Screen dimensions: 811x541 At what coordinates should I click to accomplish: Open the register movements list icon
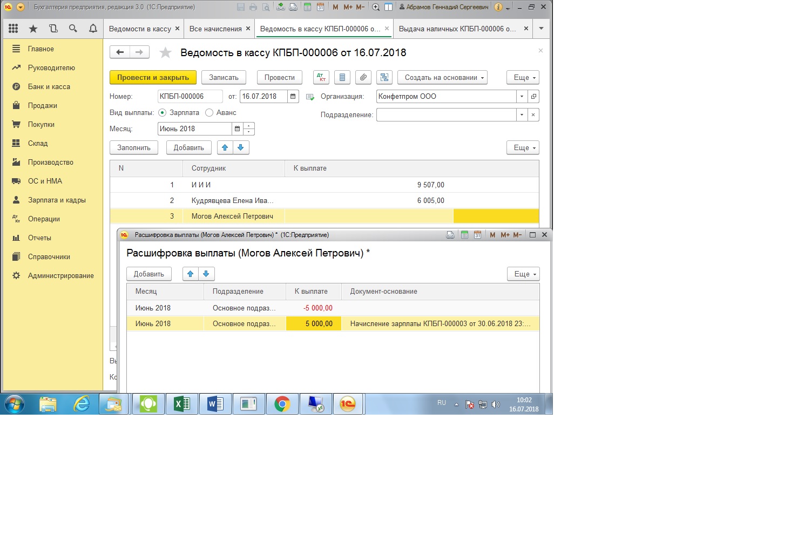click(x=342, y=77)
